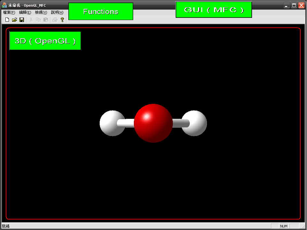The width and height of the screenshot is (307, 230).
Task: Open the 說明(H) menu
Action: [x=57, y=12]
